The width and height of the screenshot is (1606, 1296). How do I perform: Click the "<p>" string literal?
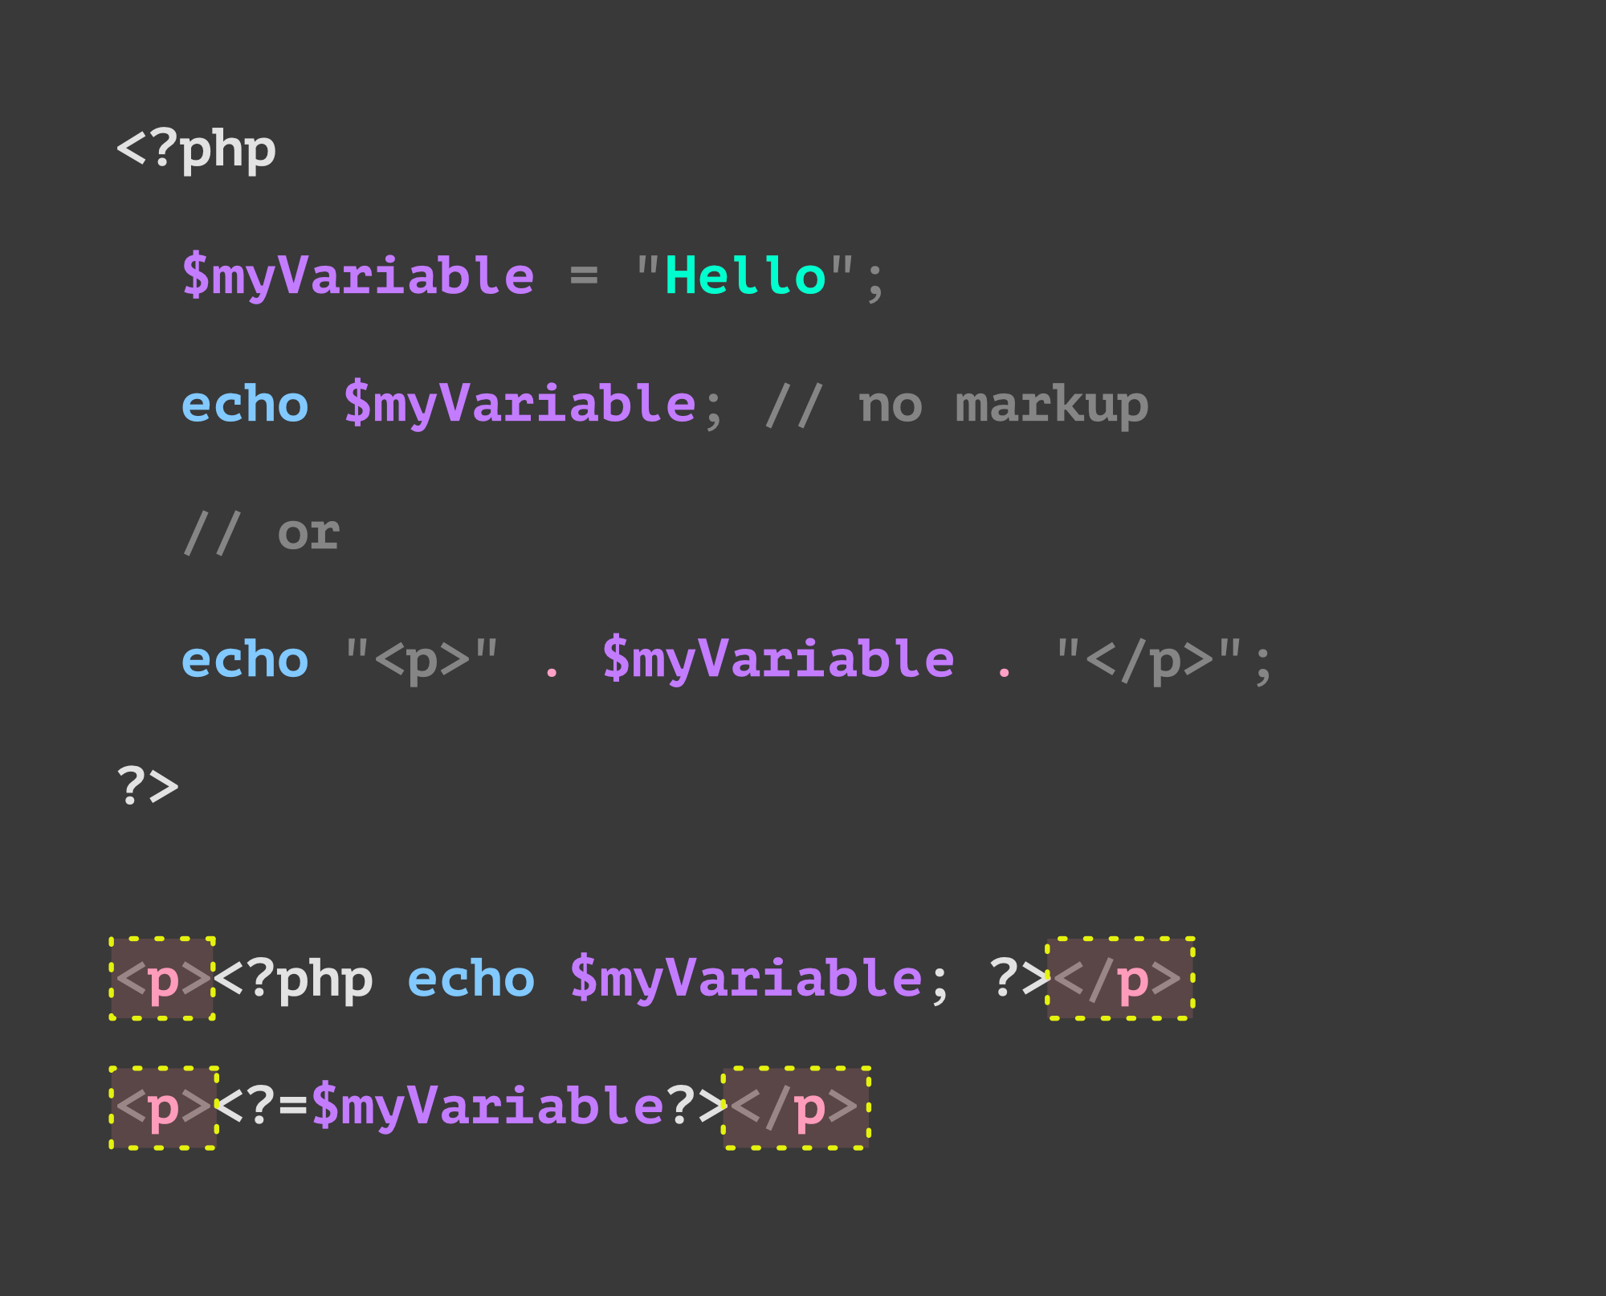click(422, 660)
